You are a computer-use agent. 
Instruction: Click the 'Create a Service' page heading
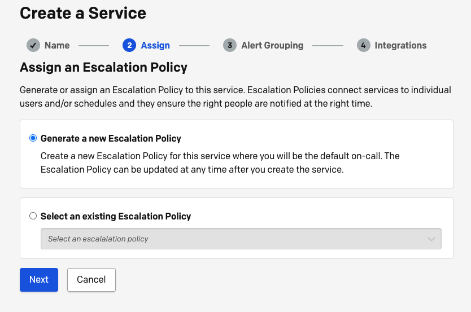pyautogui.click(x=83, y=13)
